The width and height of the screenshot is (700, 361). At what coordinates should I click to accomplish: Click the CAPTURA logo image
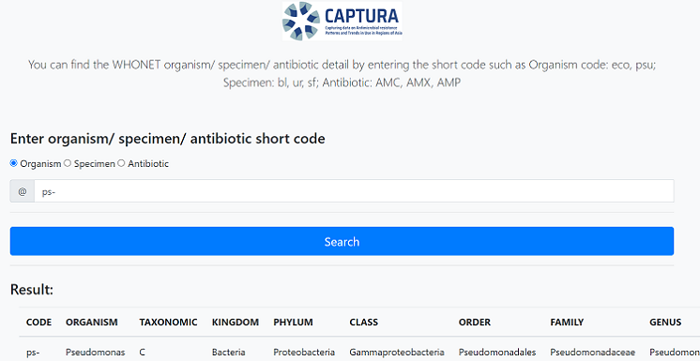click(x=342, y=21)
